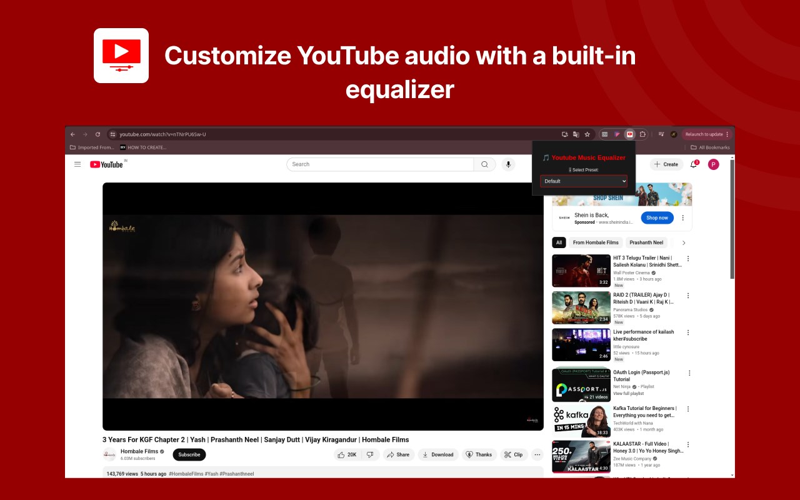The image size is (800, 500).
Task: Click the #HombaleFilms hashtag
Action: [186, 474]
